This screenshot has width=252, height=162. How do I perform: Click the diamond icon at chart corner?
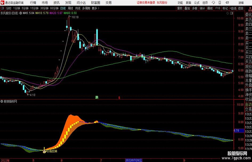pyautogui.click(x=227, y=13)
